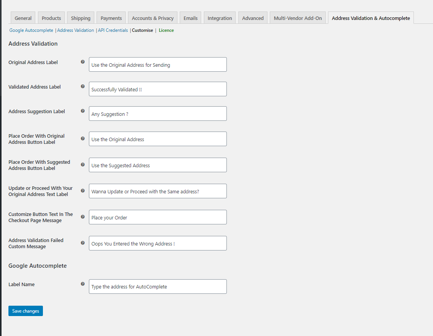
Task: Click the help icon next to Address Suggestion Label
Action: (x=83, y=111)
